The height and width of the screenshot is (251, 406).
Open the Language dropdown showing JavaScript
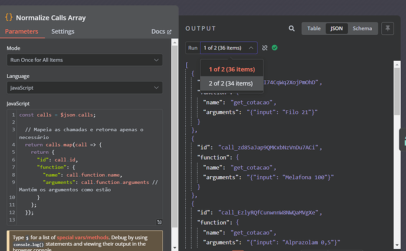(85, 88)
